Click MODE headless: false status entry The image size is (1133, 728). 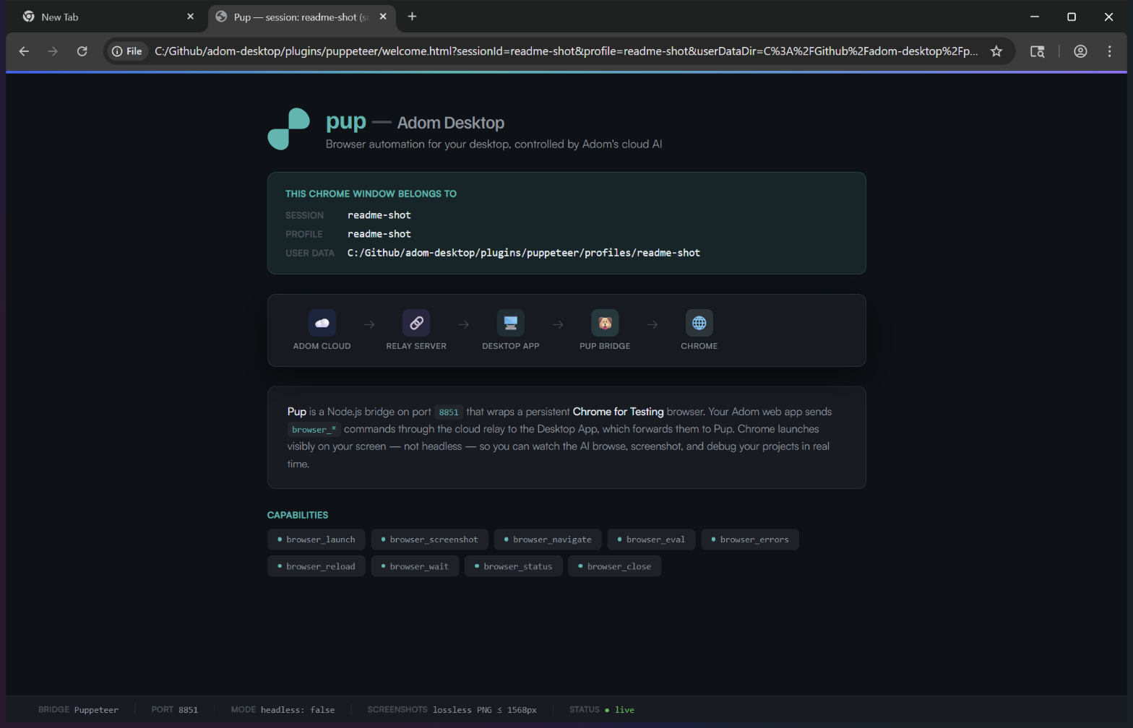pyautogui.click(x=283, y=710)
